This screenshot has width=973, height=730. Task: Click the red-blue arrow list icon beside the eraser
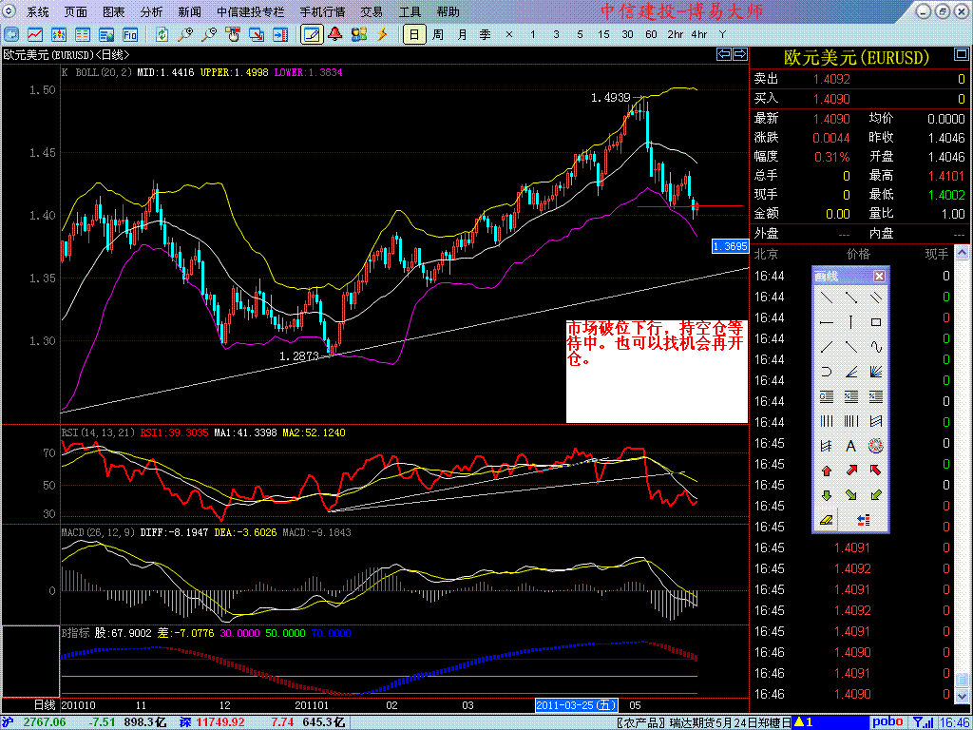[x=863, y=520]
